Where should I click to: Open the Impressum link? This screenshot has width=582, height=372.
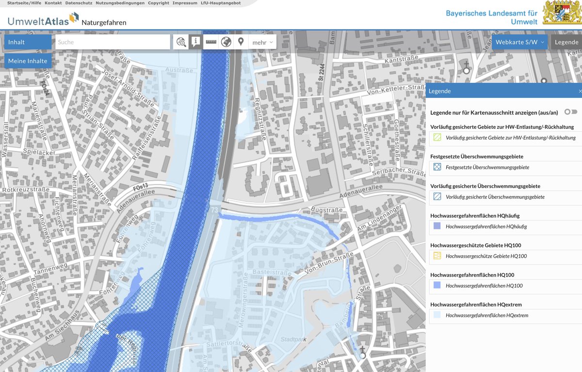point(185,3)
